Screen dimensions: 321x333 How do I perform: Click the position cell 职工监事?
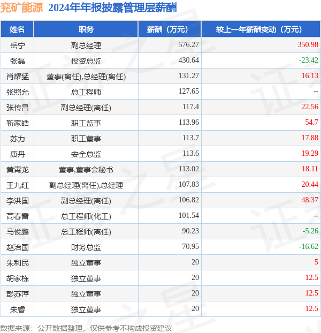[x=86, y=123]
